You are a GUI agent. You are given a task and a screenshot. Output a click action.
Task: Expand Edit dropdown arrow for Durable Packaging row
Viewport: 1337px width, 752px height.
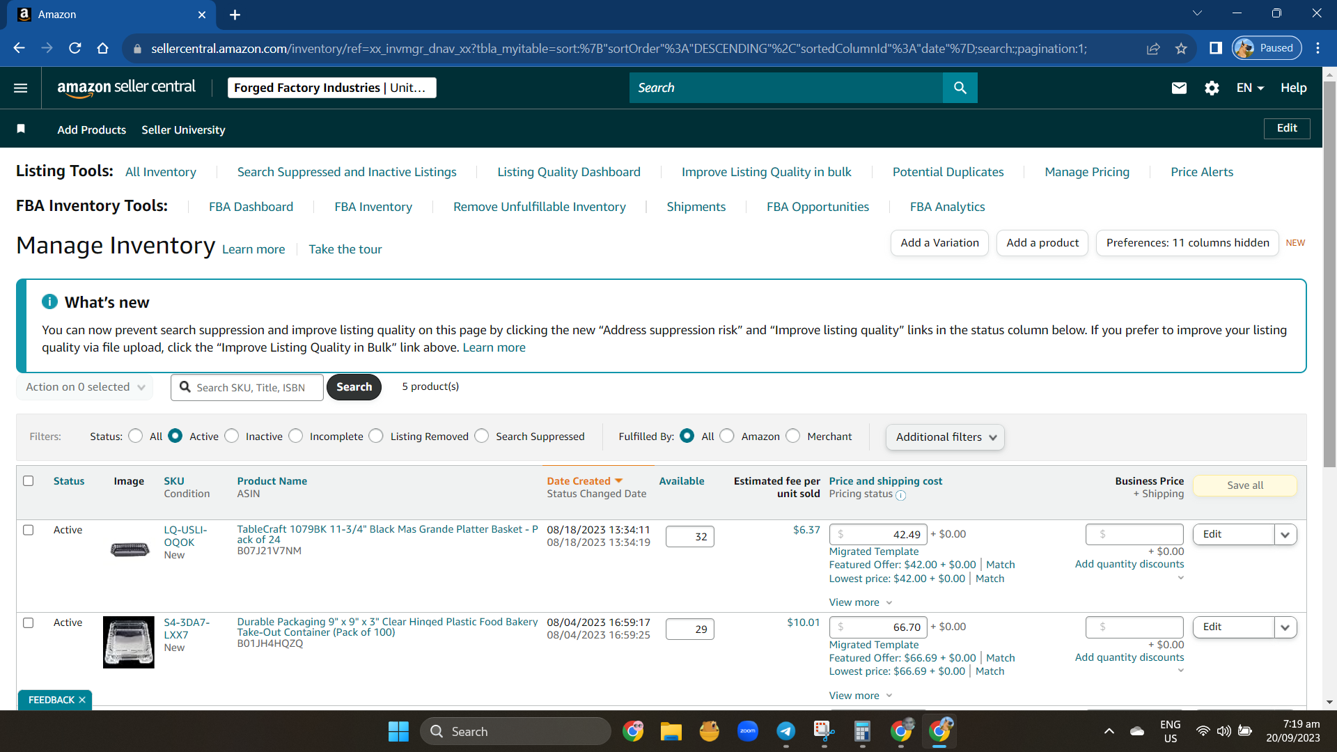click(x=1285, y=627)
